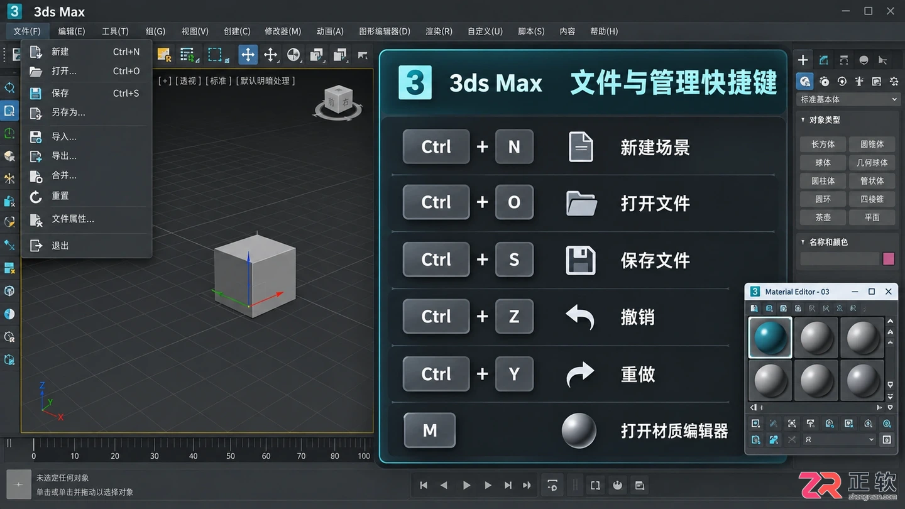The image size is (905, 509).
Task: Select the Shapes category icon
Action: coord(824,81)
